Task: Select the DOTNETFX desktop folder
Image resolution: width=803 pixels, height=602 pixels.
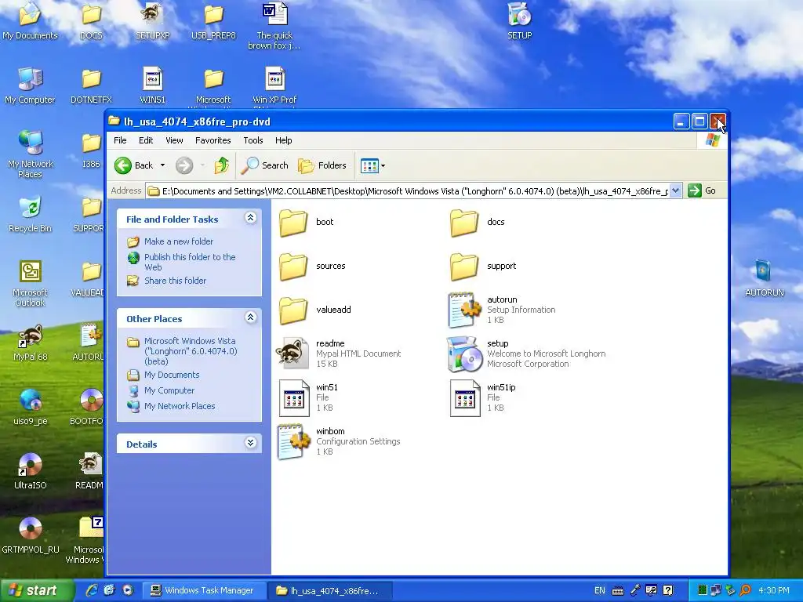Action: click(x=91, y=85)
